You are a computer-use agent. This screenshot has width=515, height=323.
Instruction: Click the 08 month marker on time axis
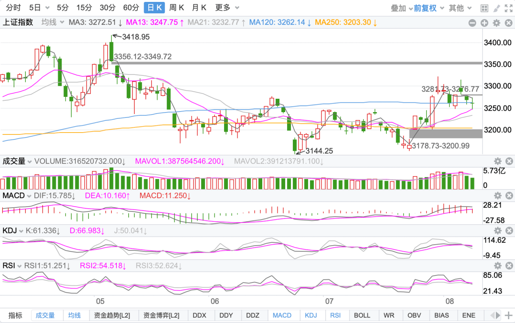coord(449,302)
